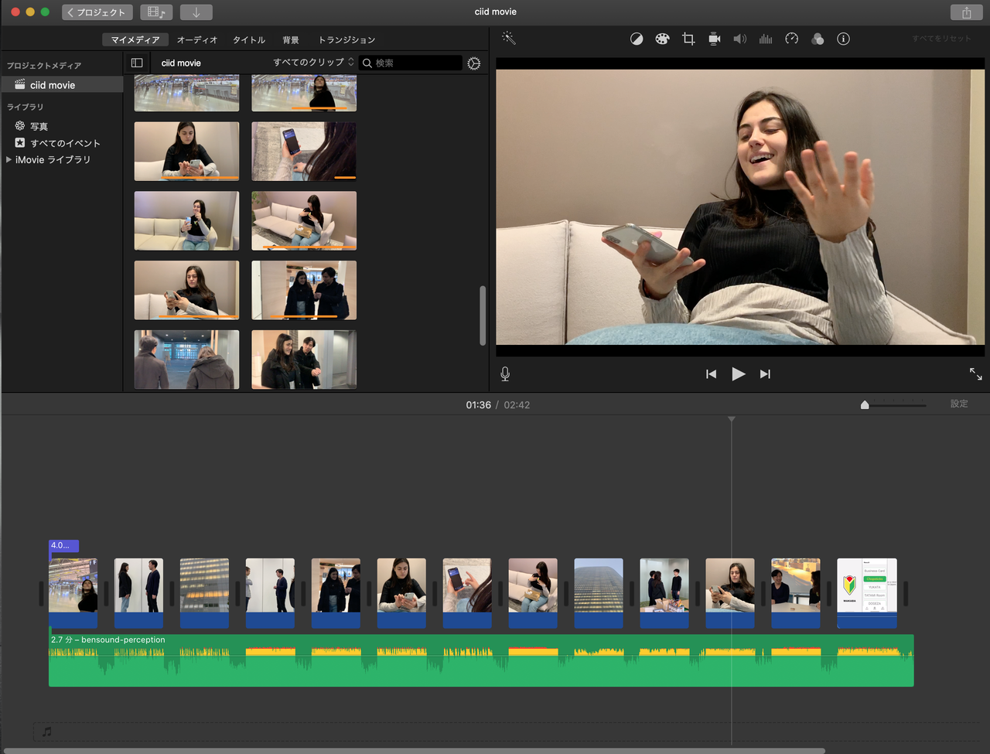Image resolution: width=990 pixels, height=754 pixels.
Task: Open the stabilization camera tool
Action: [x=714, y=39]
